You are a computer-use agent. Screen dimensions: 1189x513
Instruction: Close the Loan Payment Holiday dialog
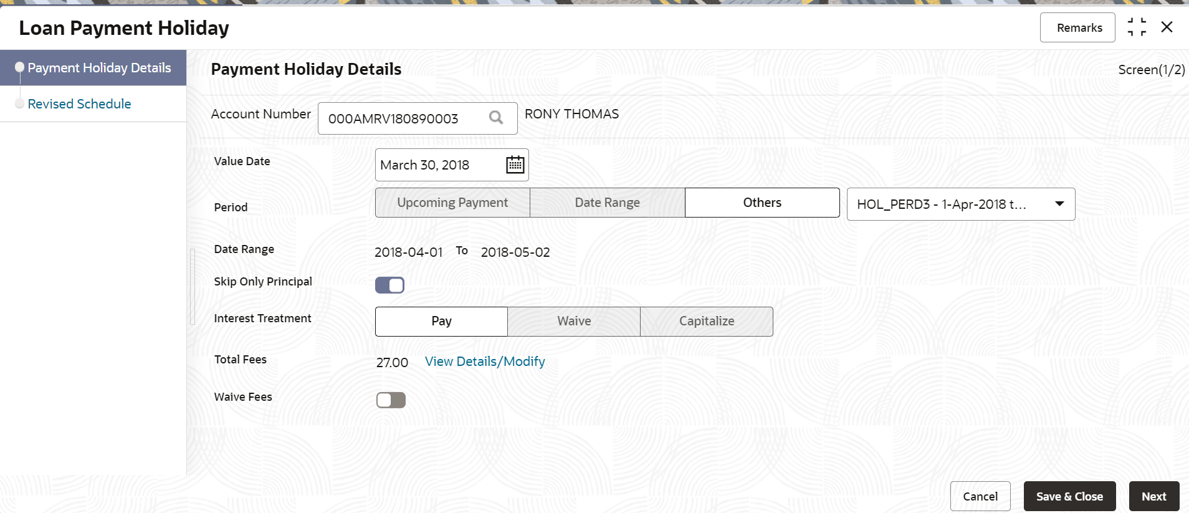[1167, 27]
